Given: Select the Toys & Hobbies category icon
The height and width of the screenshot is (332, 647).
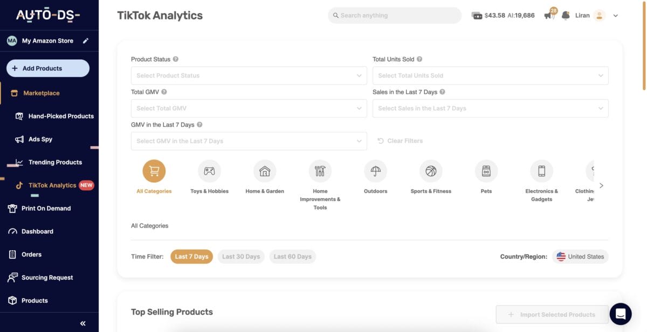Looking at the screenshot, I should click(209, 170).
